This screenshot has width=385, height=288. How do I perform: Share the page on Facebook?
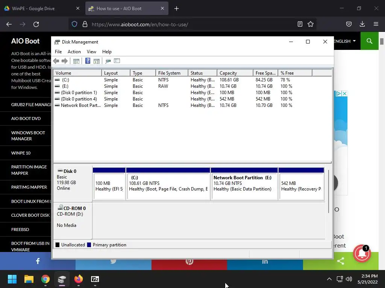[x=38, y=261]
